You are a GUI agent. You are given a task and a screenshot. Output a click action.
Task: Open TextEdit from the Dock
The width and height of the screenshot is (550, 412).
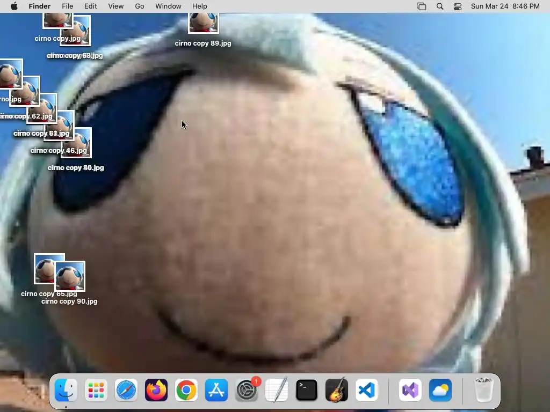click(x=277, y=390)
